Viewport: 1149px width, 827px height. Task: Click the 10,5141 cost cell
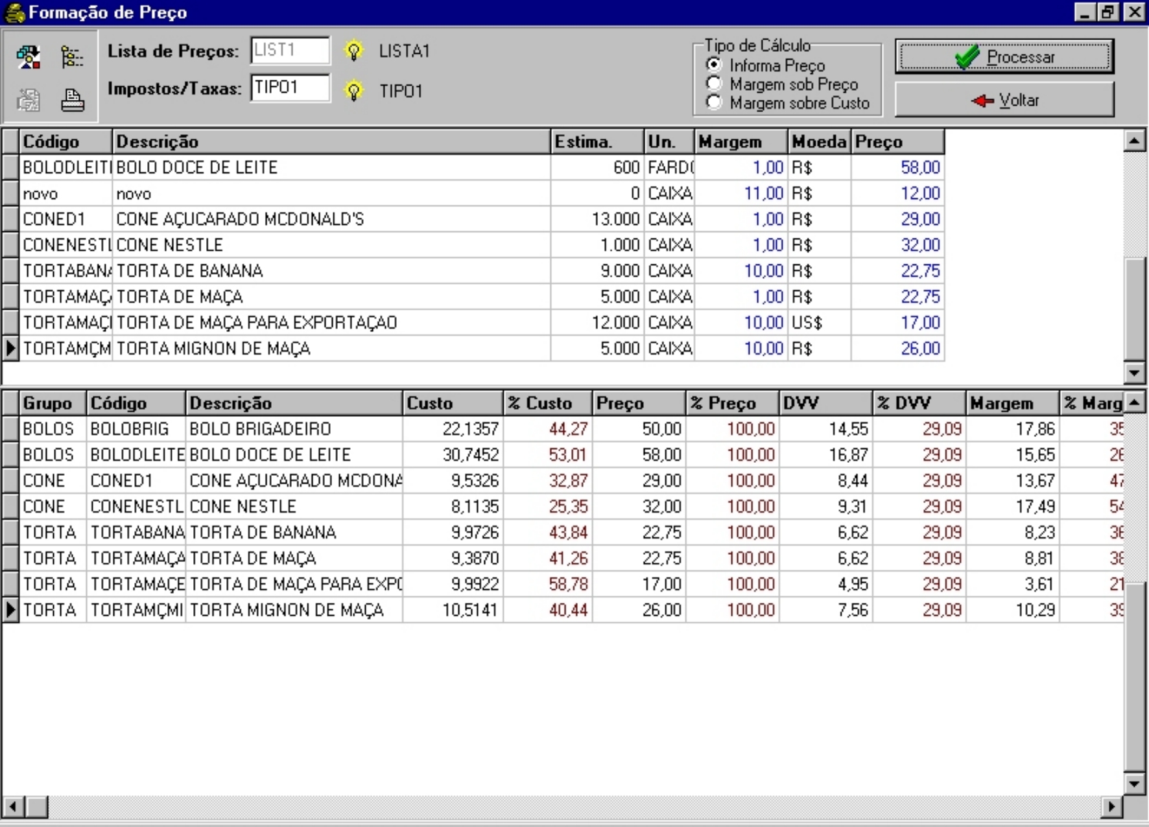click(x=453, y=611)
